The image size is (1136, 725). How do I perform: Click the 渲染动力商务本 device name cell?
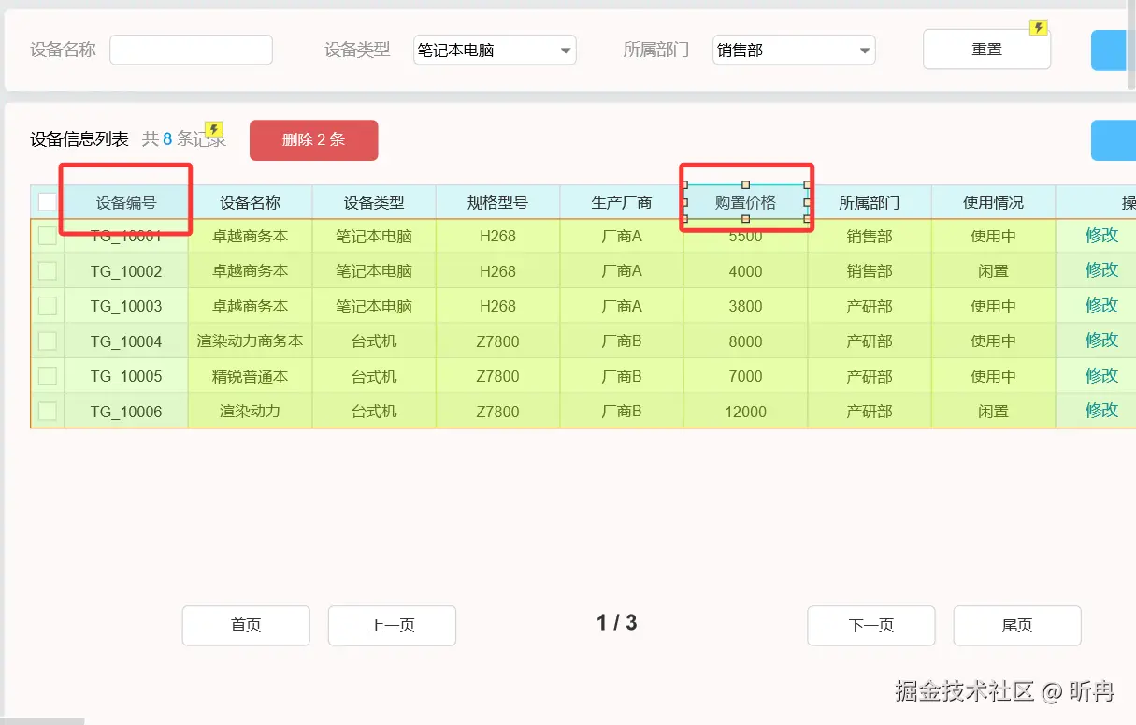pos(251,341)
